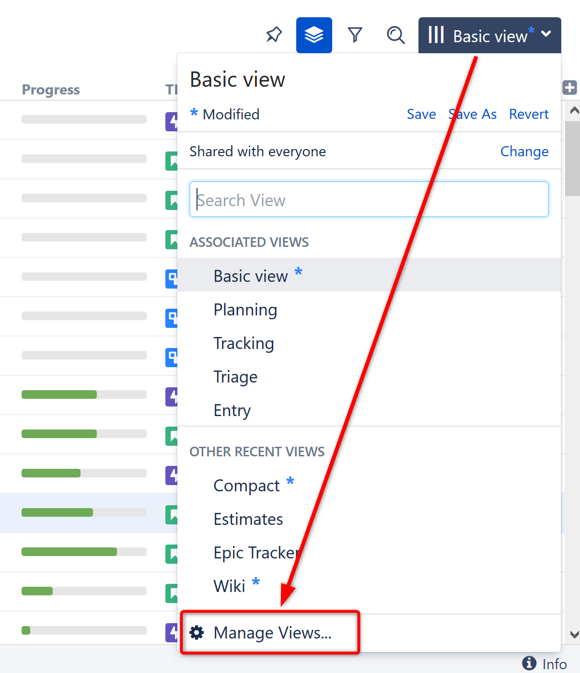
Task: Select the Compact view under recent views
Action: pos(246,485)
